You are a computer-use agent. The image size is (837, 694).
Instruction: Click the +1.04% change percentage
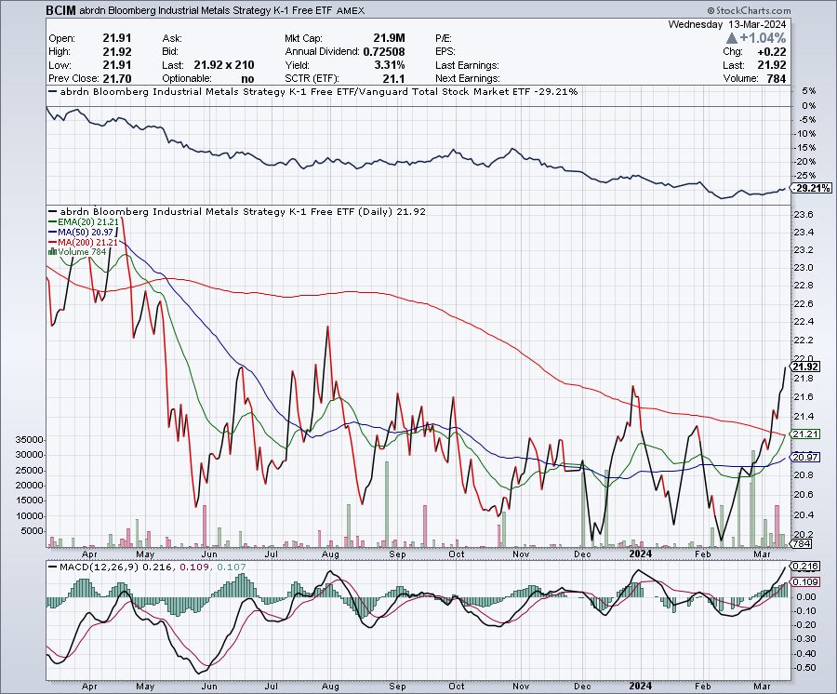click(x=763, y=38)
